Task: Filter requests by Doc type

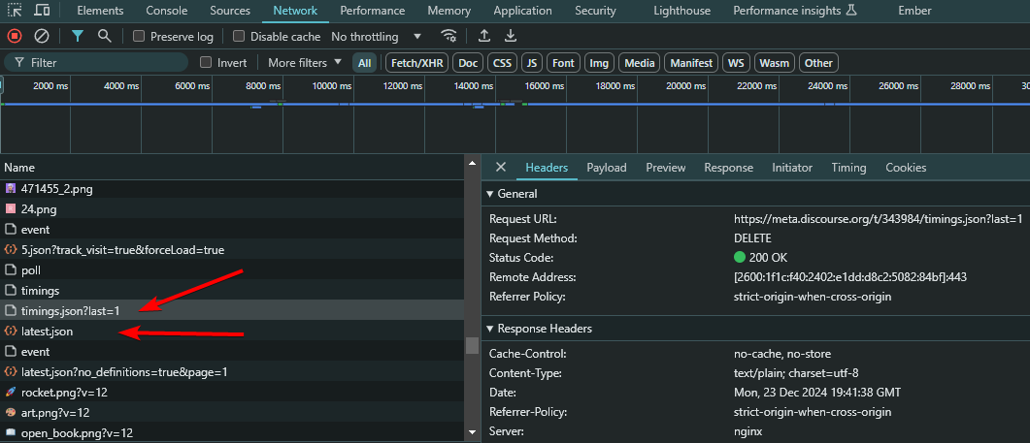Action: [468, 63]
